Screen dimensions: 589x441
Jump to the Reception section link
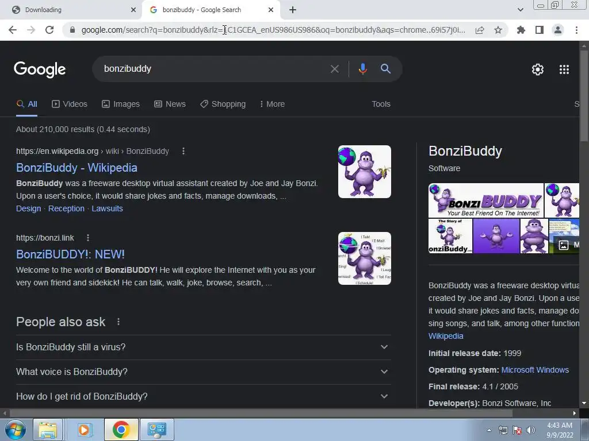(x=67, y=208)
